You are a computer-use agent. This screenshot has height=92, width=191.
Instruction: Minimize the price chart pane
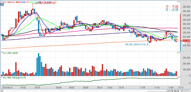[x=178, y=2]
